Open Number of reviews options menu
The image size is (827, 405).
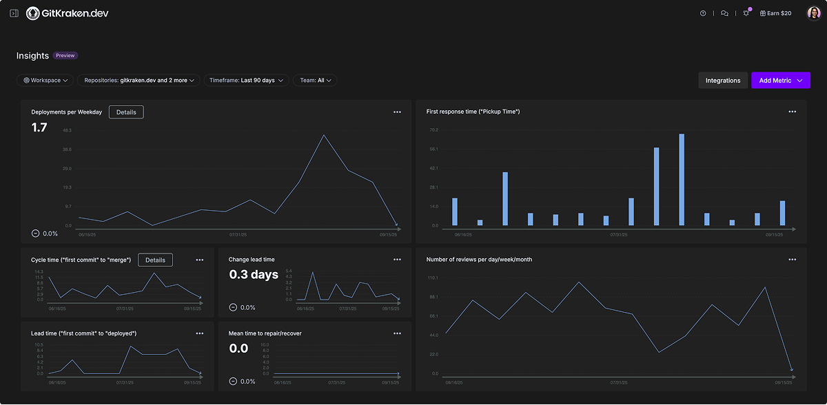coord(793,260)
